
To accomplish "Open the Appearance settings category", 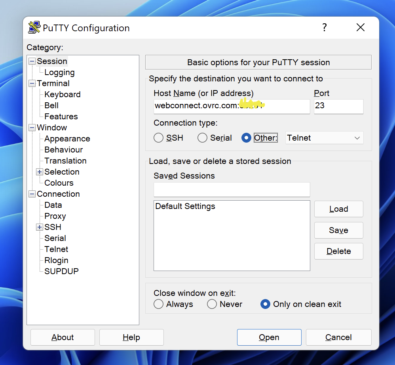I will point(67,139).
